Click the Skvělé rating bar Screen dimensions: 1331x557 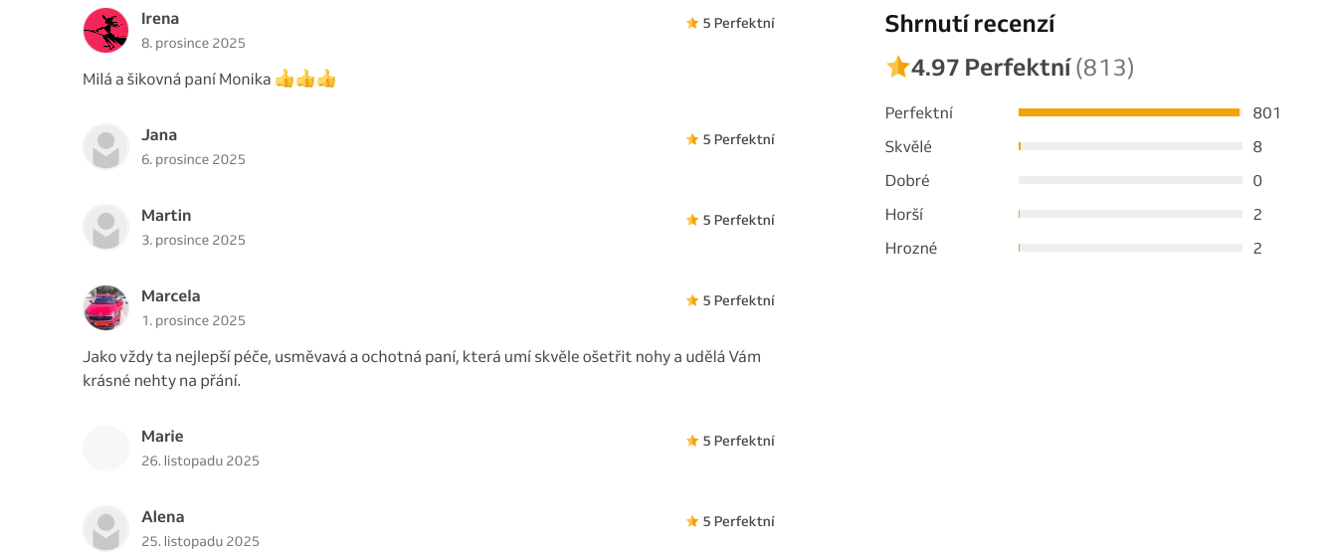(x=1130, y=146)
